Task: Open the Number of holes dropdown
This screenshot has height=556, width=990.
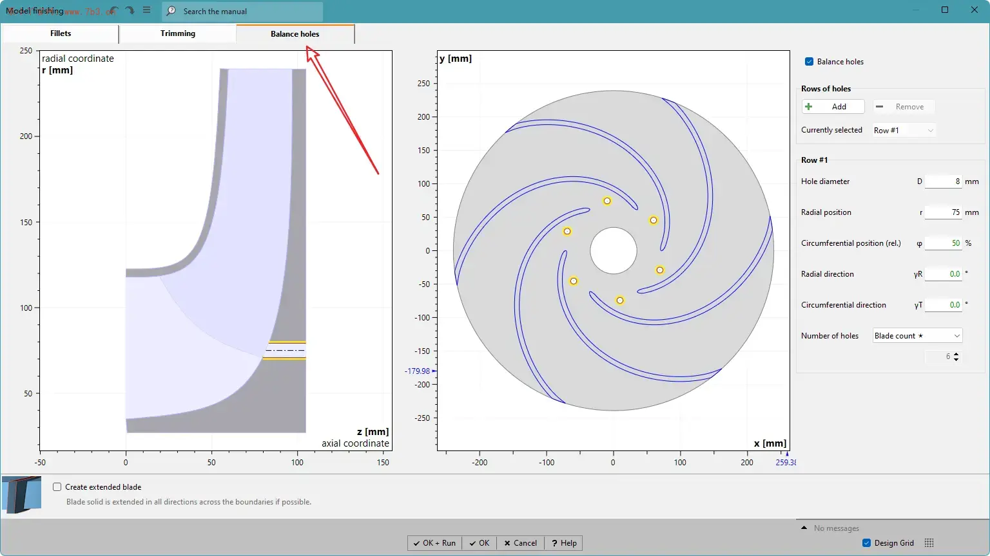Action: [918, 336]
